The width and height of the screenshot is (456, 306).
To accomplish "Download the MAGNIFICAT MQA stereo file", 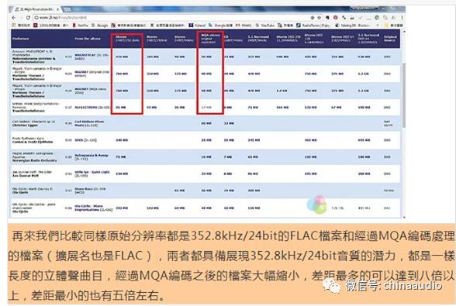I will pos(206,57).
